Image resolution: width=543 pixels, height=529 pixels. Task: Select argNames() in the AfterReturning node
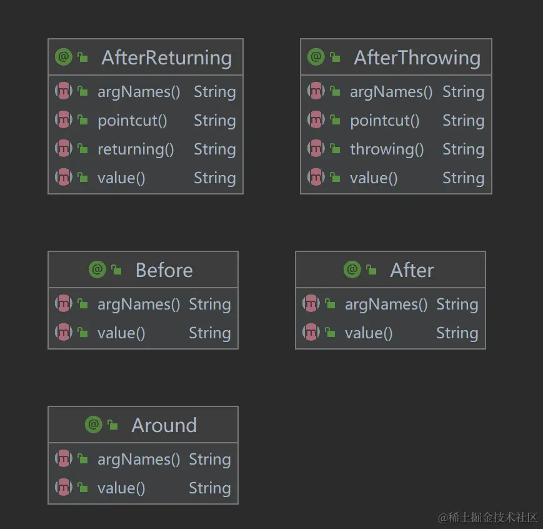tap(139, 92)
